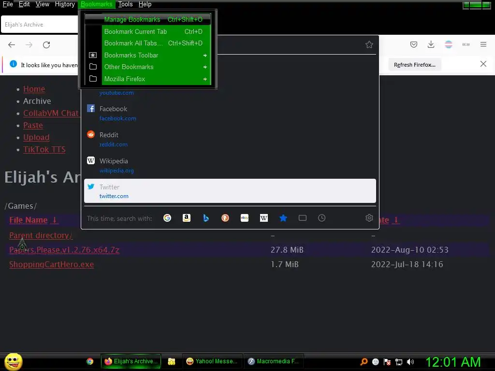The image size is (495, 371).
Task: Download ShoppingCartHero.exe file
Action: click(x=51, y=264)
